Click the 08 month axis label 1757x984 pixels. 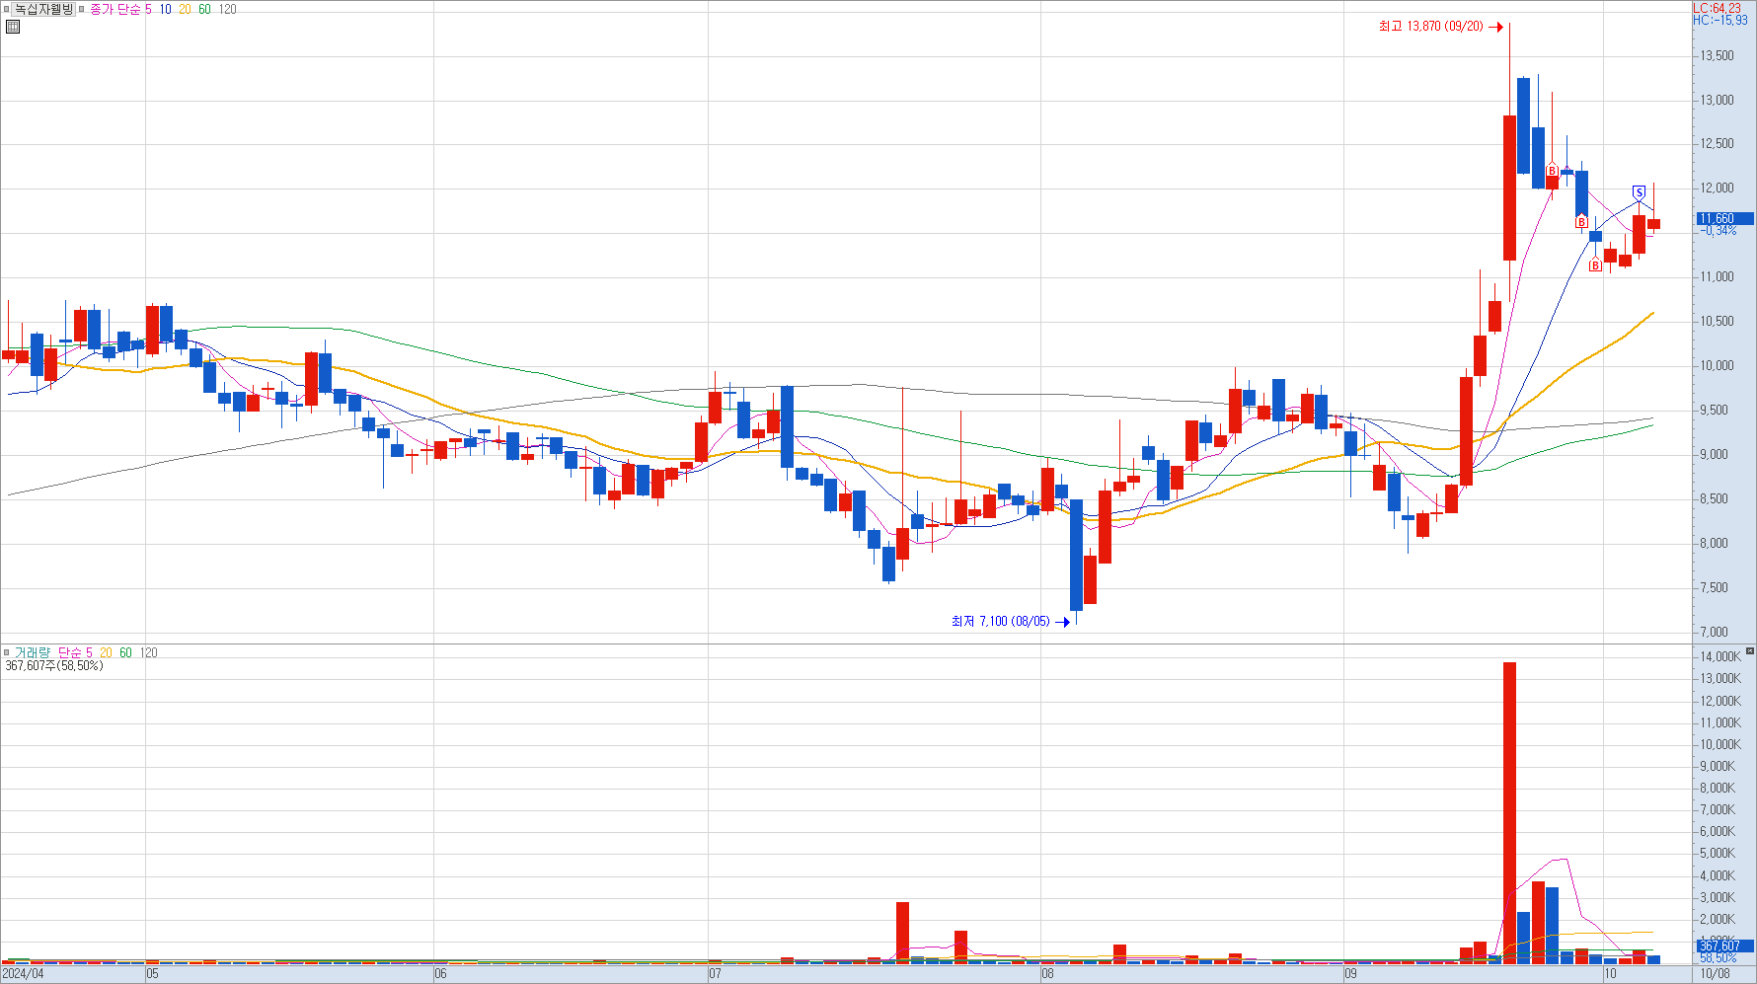(1047, 974)
